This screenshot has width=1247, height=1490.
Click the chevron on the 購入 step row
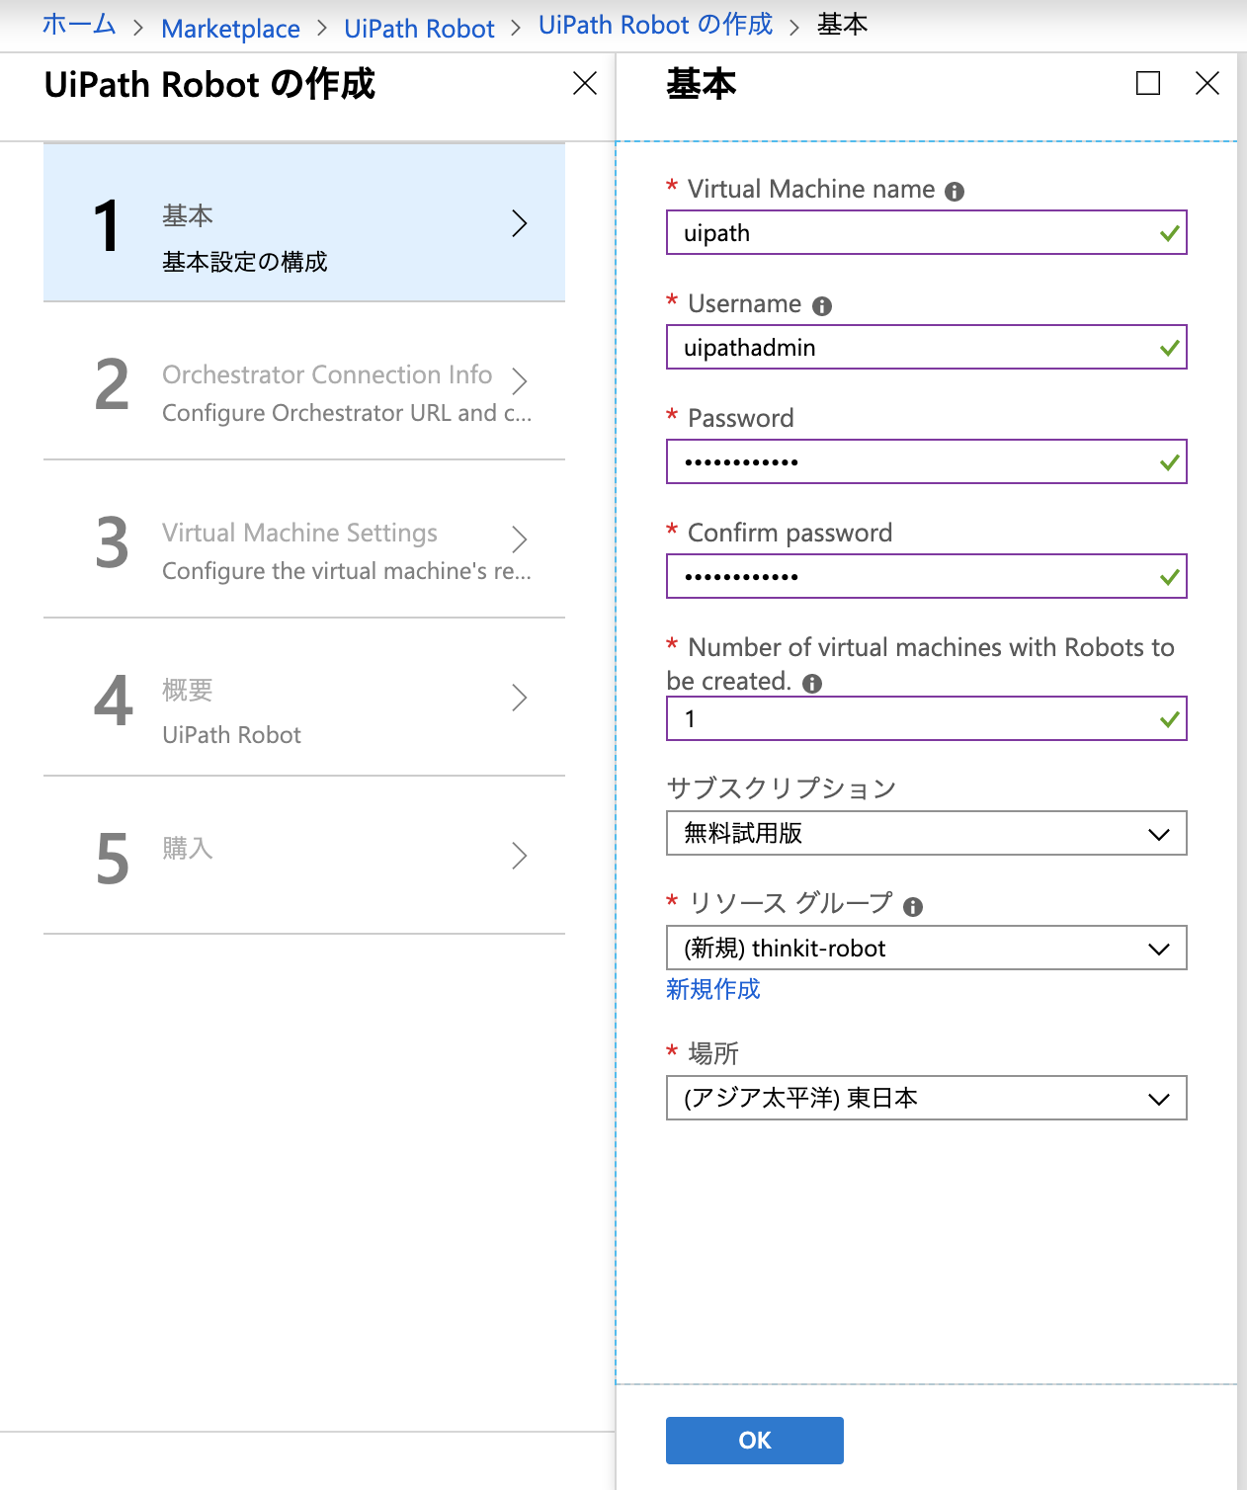point(520,856)
